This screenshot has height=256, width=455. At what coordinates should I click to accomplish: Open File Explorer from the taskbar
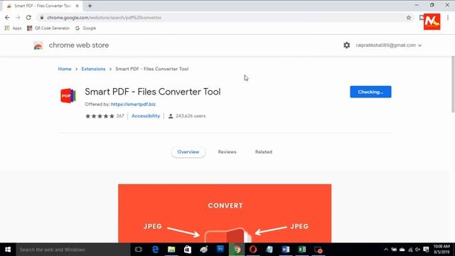point(171,250)
